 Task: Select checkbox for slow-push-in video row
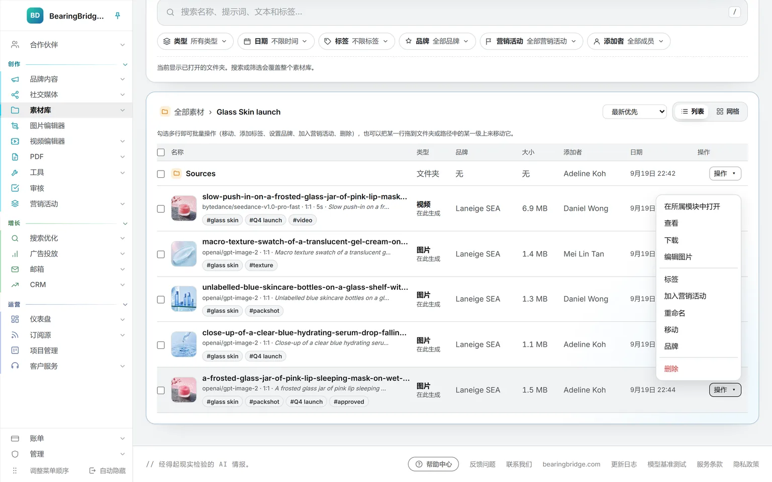tap(161, 209)
